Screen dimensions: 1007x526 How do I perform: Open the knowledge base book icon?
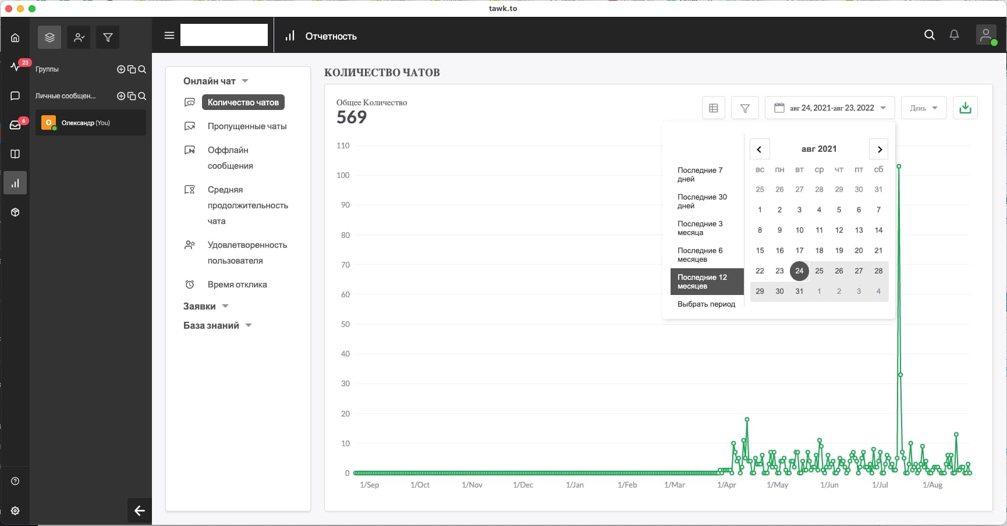15,154
